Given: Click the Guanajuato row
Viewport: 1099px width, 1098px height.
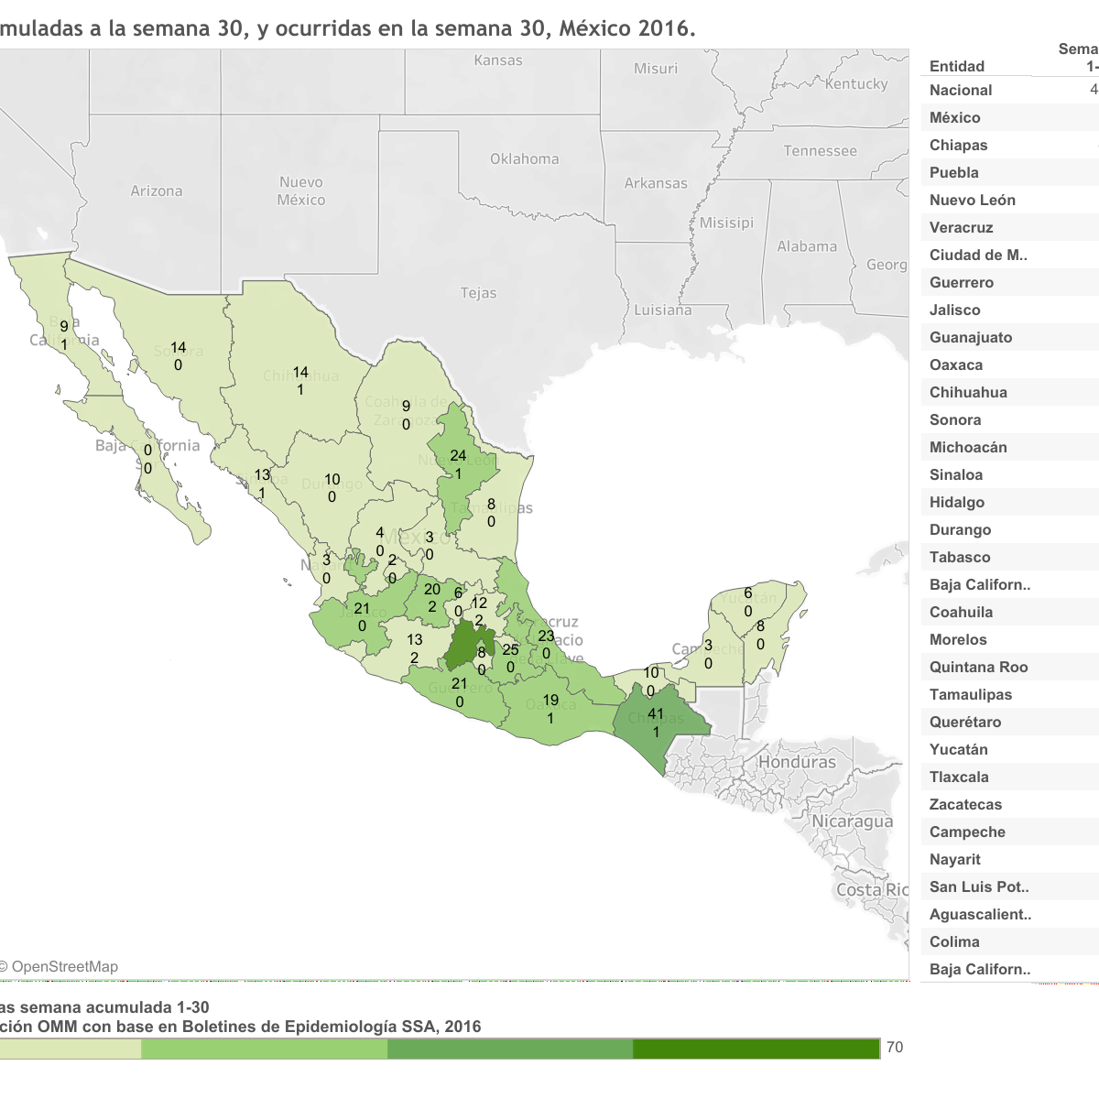Looking at the screenshot, I should tap(971, 337).
